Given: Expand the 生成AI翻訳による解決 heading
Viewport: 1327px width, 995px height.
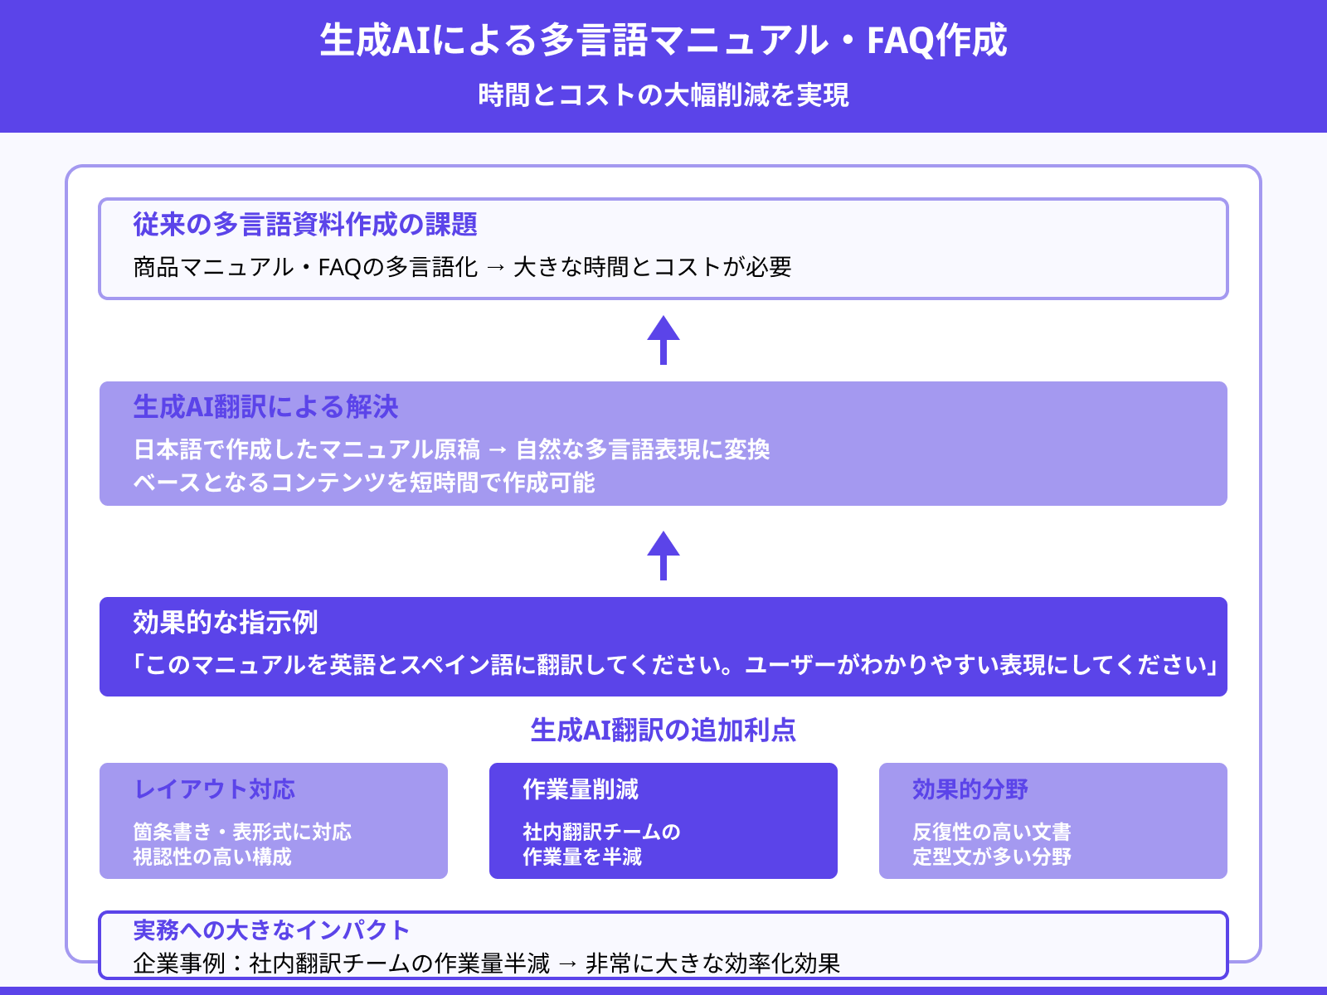Looking at the screenshot, I should pyautogui.click(x=265, y=407).
